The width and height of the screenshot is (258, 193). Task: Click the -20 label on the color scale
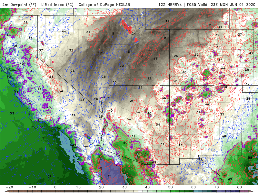tap(9, 187)
